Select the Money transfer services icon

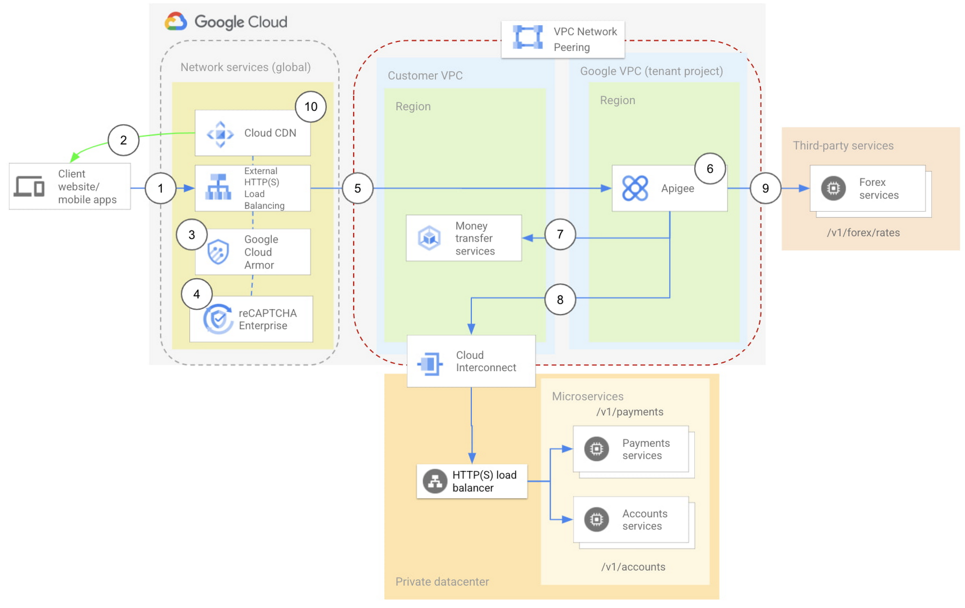(429, 238)
